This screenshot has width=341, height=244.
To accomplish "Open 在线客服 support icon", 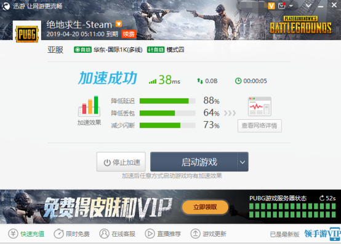I will 104,234.
